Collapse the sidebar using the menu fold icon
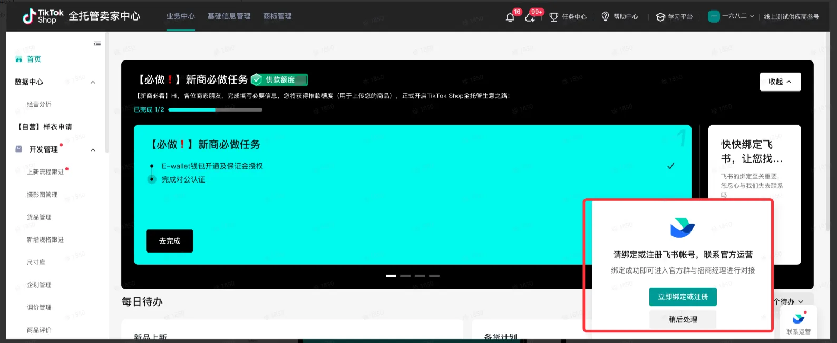 (97, 44)
